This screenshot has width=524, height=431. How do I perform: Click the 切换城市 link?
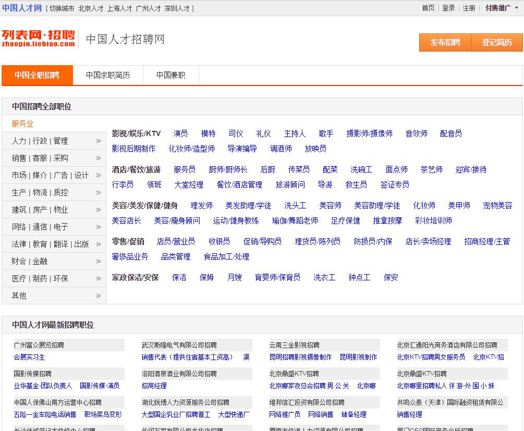click(62, 8)
